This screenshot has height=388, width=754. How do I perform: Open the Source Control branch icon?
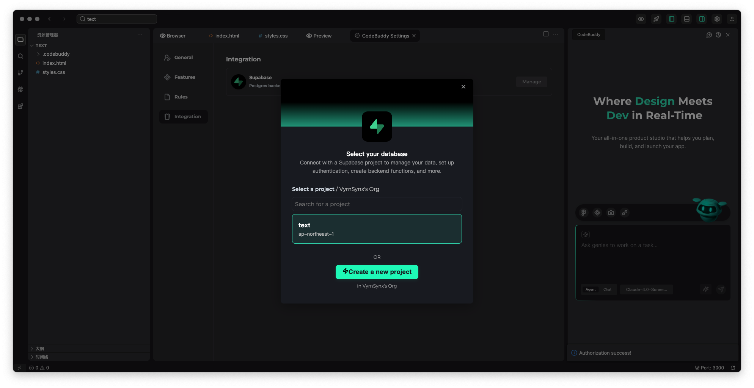coord(20,73)
